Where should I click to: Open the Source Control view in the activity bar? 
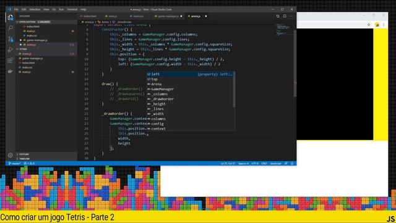click(11, 38)
